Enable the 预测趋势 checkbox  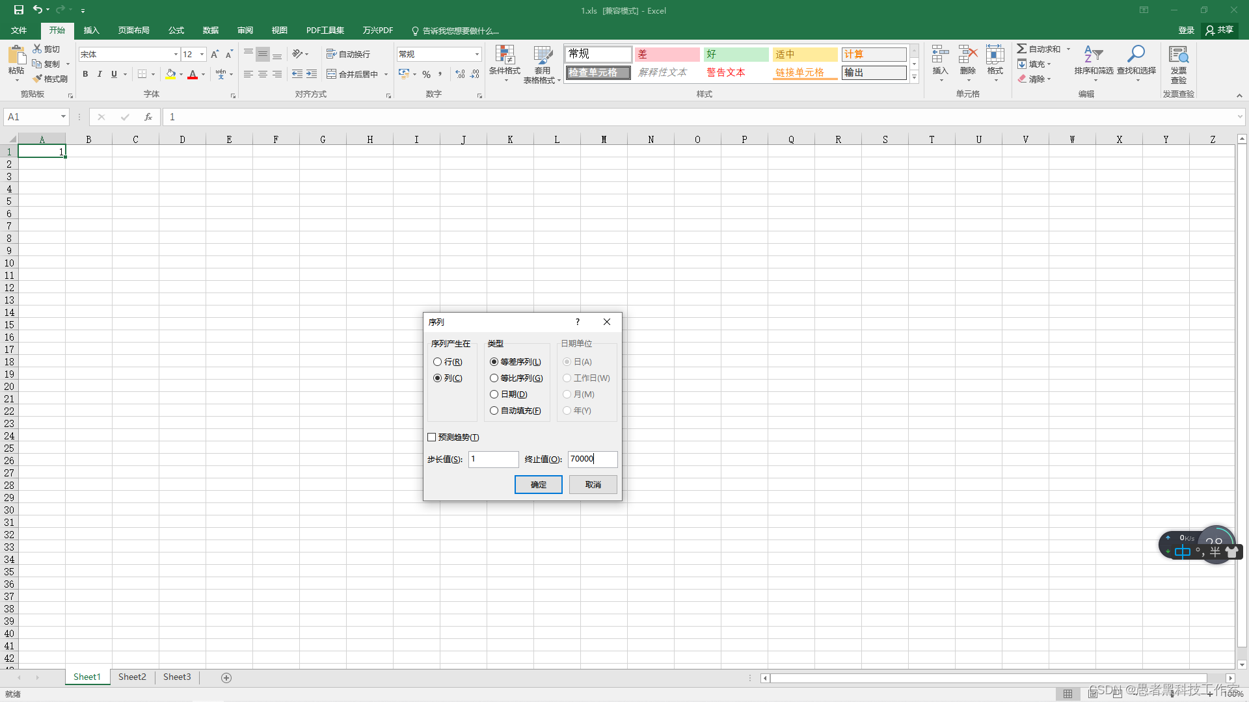click(431, 437)
